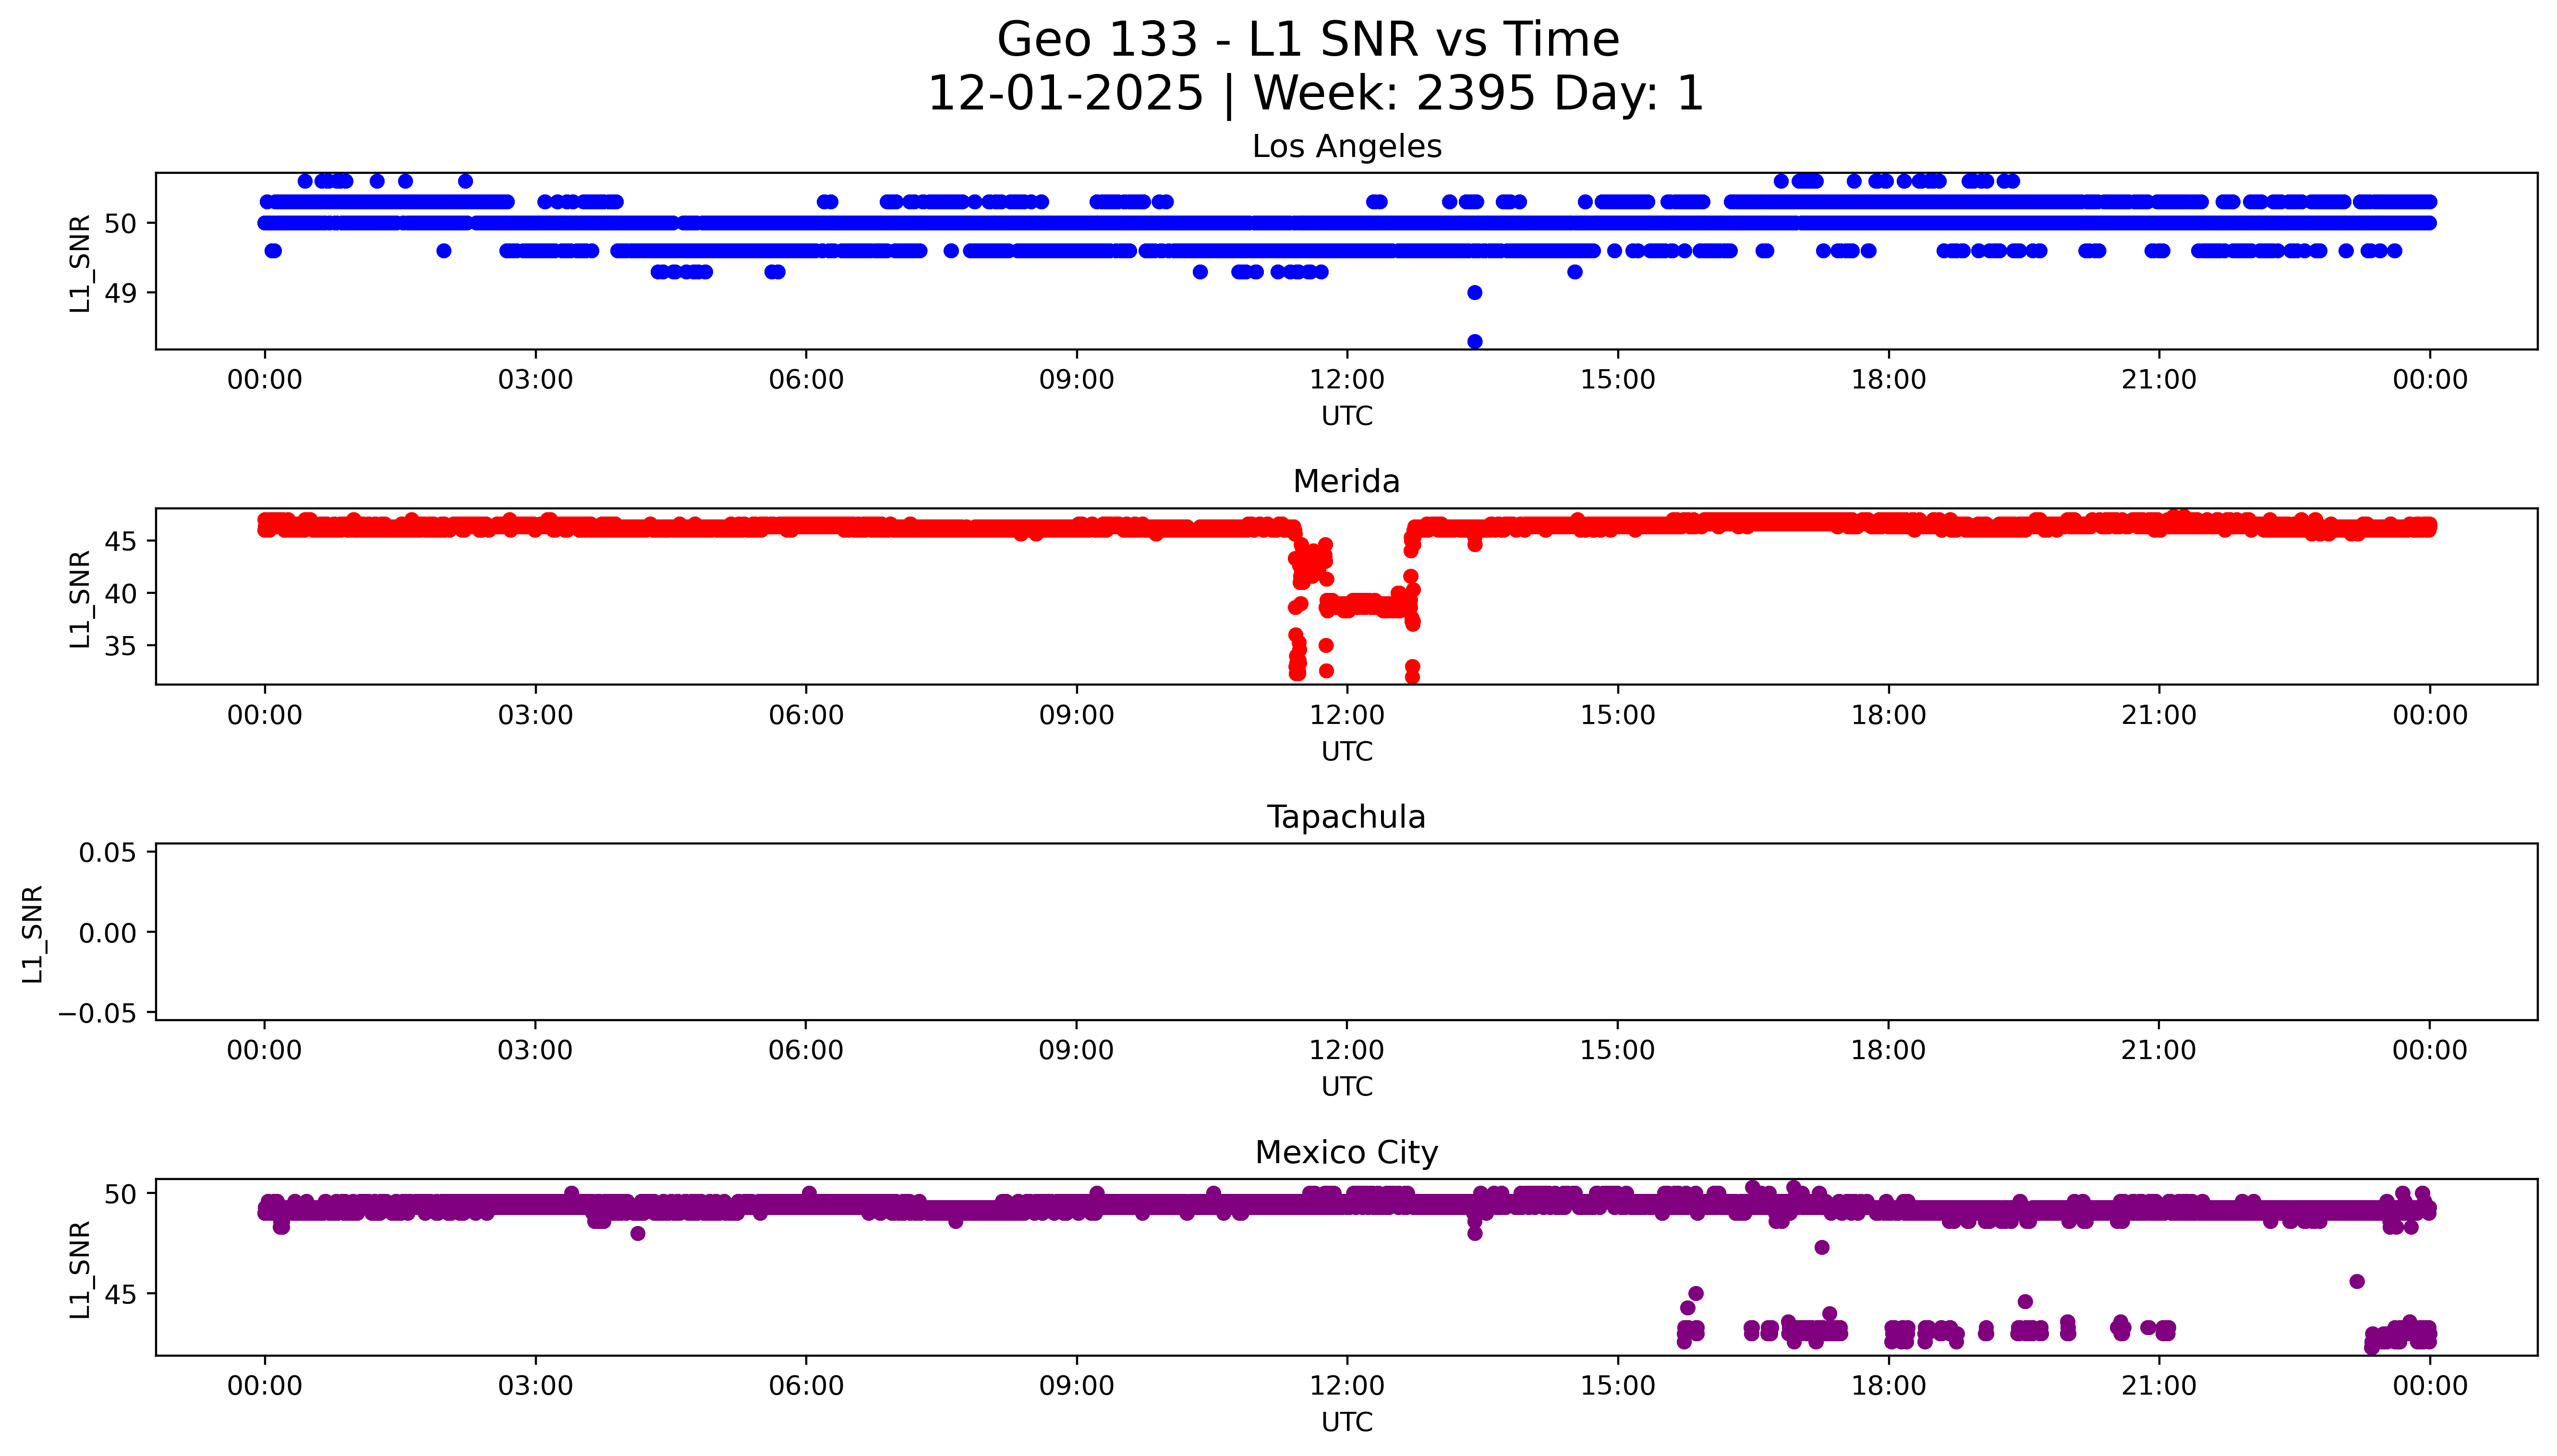
Task: Click the 40 y-axis tick label in Merida plot
Action: click(x=121, y=594)
